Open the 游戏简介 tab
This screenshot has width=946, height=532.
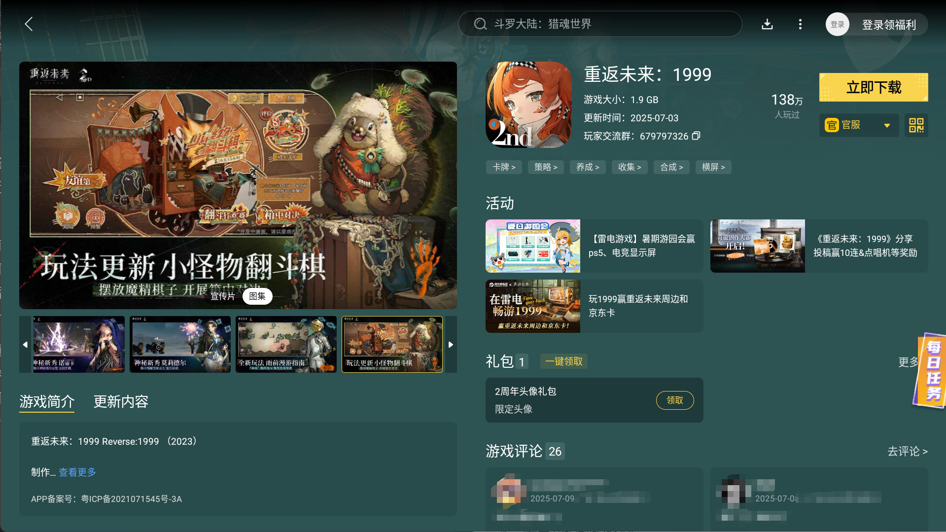(47, 401)
